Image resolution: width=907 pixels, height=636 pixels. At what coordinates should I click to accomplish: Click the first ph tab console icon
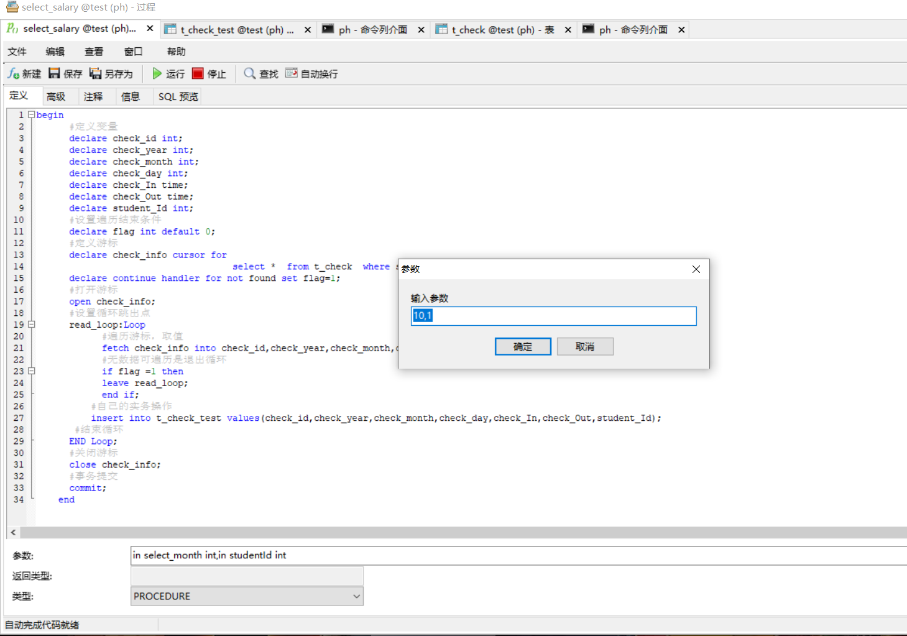pos(328,29)
